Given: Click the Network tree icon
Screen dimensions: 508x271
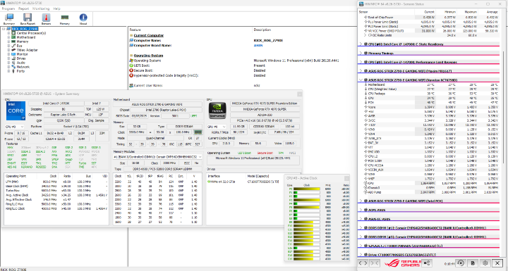Looking at the screenshot, I should tap(13, 67).
